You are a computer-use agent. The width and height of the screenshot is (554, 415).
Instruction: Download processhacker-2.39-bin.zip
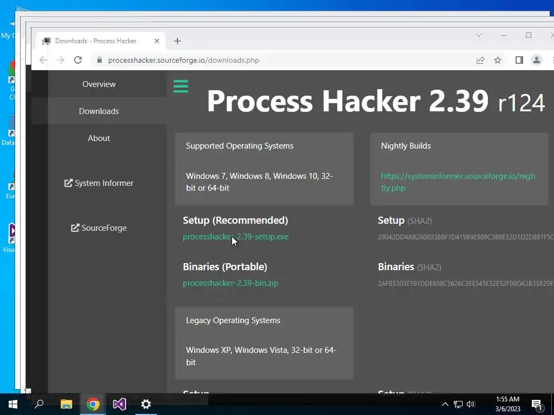[x=230, y=283]
